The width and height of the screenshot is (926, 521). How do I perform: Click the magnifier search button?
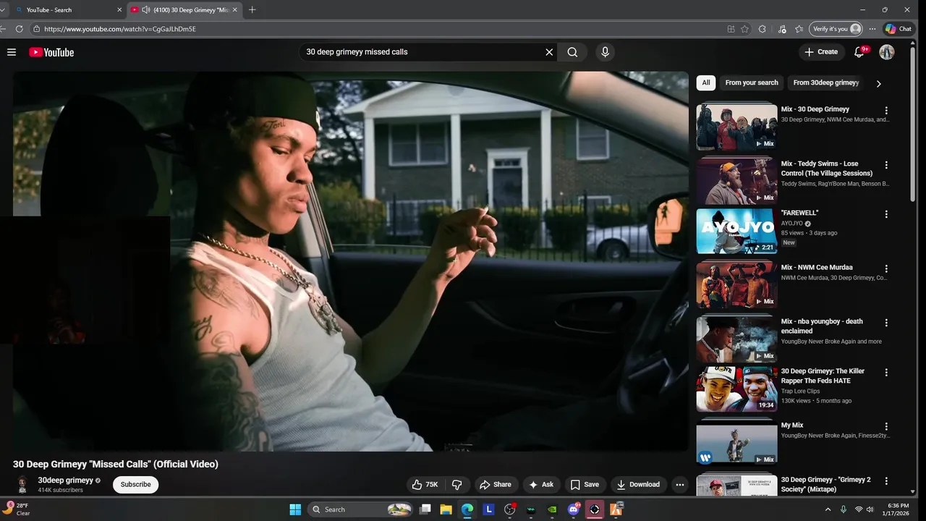[572, 52]
